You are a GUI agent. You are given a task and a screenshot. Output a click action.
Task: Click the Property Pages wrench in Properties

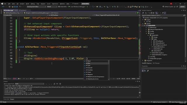148,71
